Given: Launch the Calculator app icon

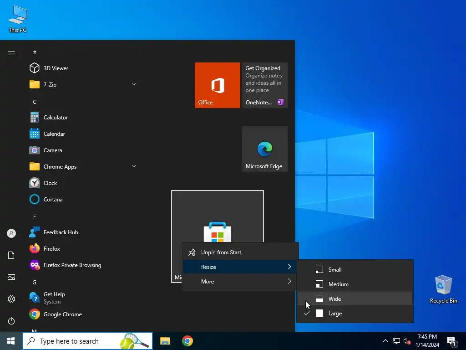Looking at the screenshot, I should click(35, 117).
